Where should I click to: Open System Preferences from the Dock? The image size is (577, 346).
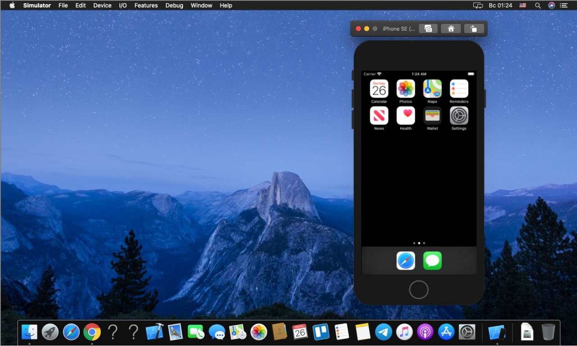467,332
